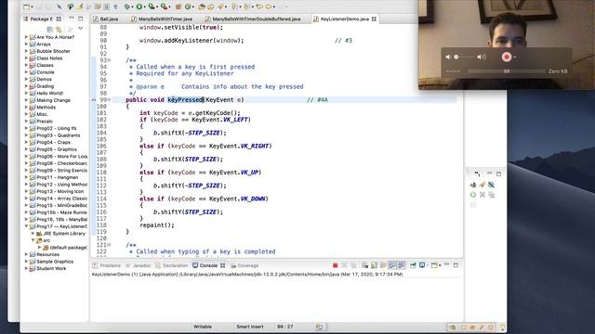The width and height of the screenshot is (595, 334).
Task: Open recording options arrow beside record button
Action: [x=515, y=58]
